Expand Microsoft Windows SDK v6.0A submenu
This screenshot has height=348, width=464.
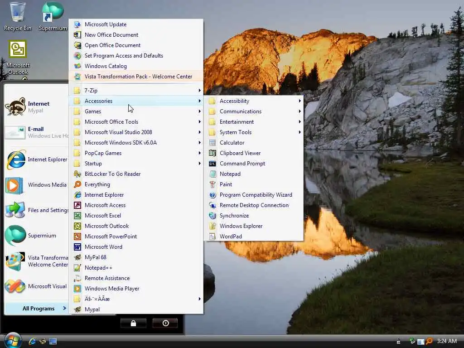click(136, 143)
